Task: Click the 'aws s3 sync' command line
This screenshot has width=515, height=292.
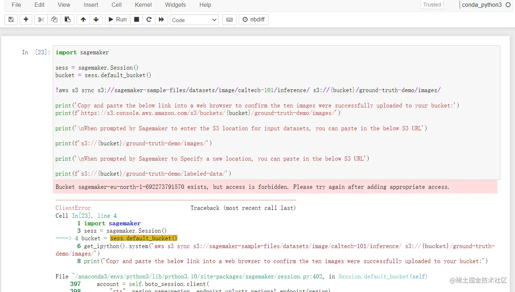Action: [248, 90]
